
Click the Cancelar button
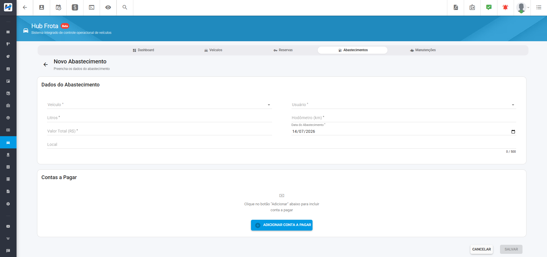[x=481, y=249]
